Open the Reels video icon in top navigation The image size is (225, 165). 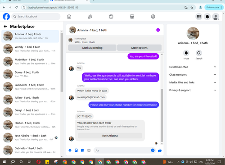[x=111, y=17]
